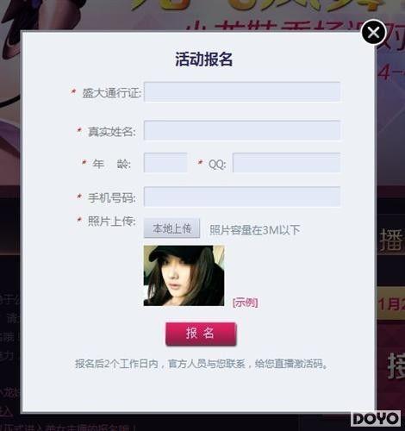Click the yellow 1月 banner behind dialog
This screenshot has height=431, width=405.
pyautogui.click(x=391, y=303)
